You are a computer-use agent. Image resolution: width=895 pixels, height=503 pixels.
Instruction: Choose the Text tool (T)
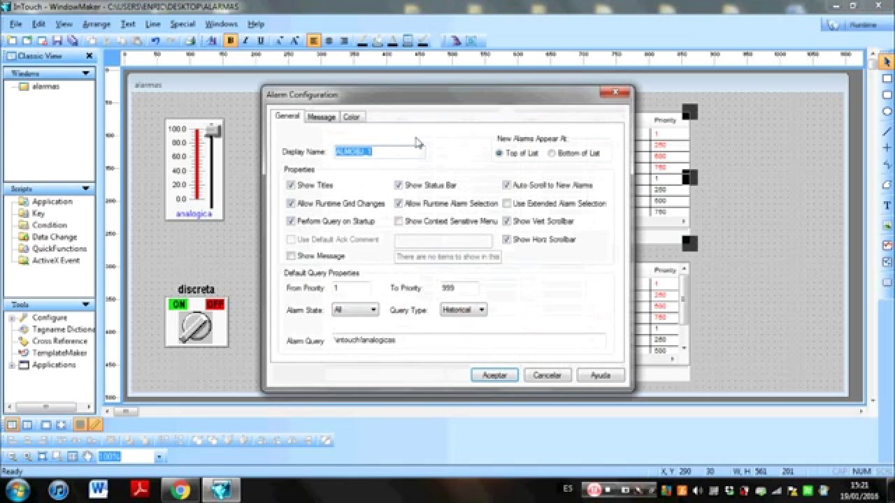(887, 205)
